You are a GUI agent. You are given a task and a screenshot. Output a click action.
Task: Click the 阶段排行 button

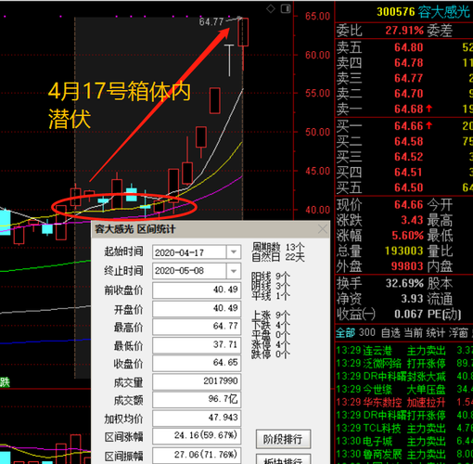click(x=283, y=439)
